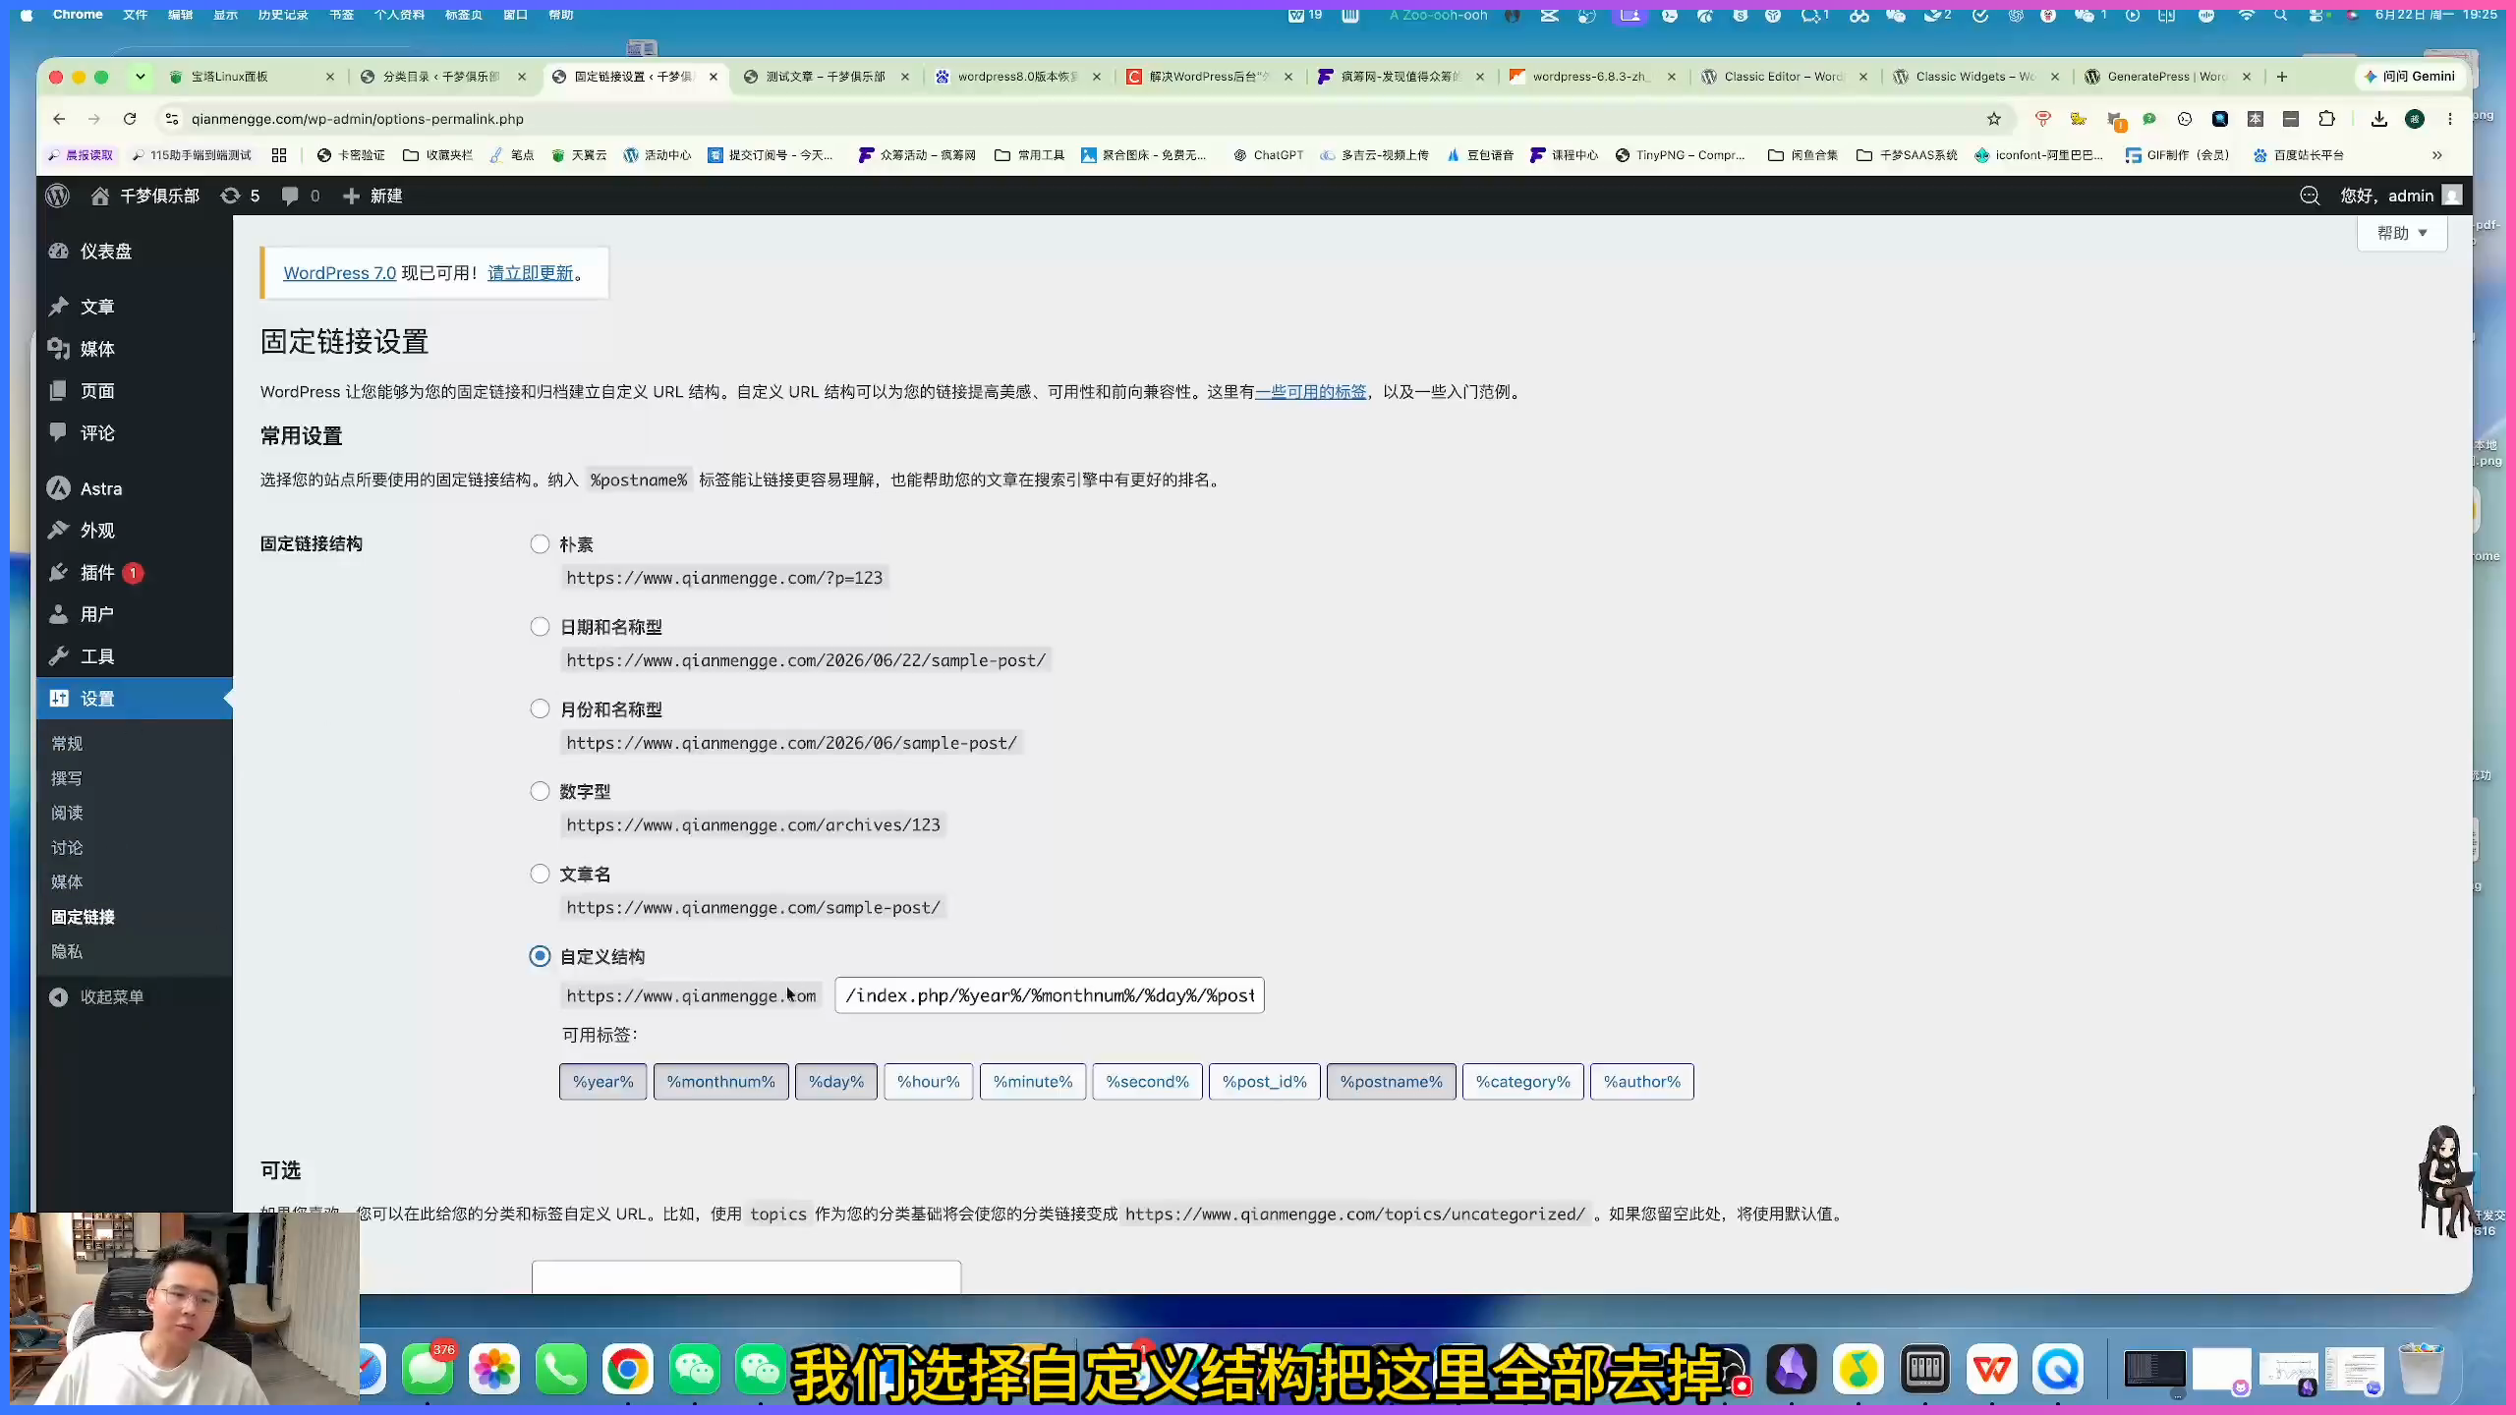Open the 常规 settings submenu
This screenshot has height=1415, width=2516.
pyautogui.click(x=67, y=744)
